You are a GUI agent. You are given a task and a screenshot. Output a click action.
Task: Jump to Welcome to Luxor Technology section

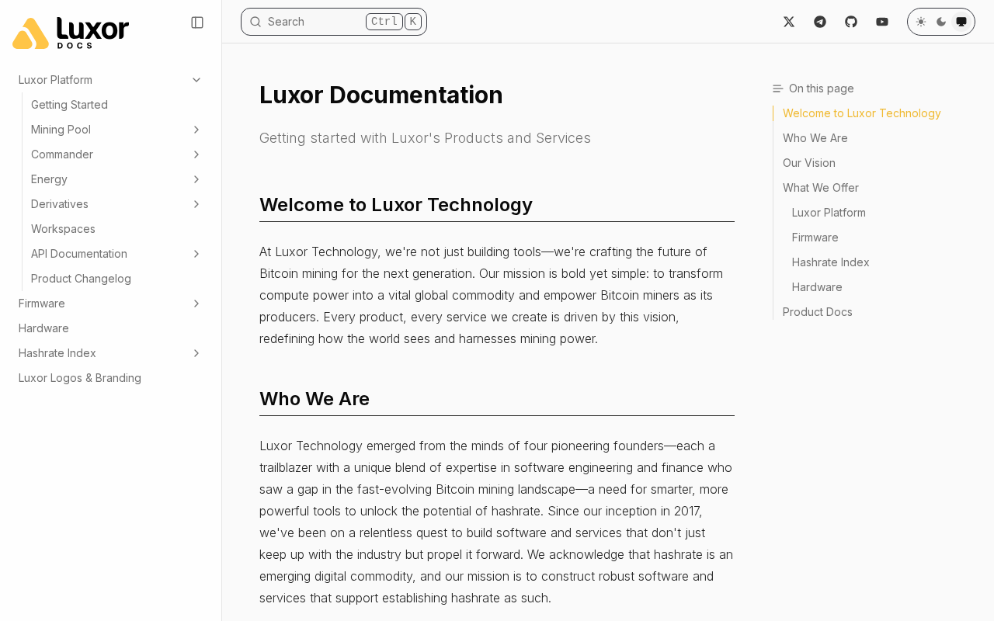pos(862,113)
